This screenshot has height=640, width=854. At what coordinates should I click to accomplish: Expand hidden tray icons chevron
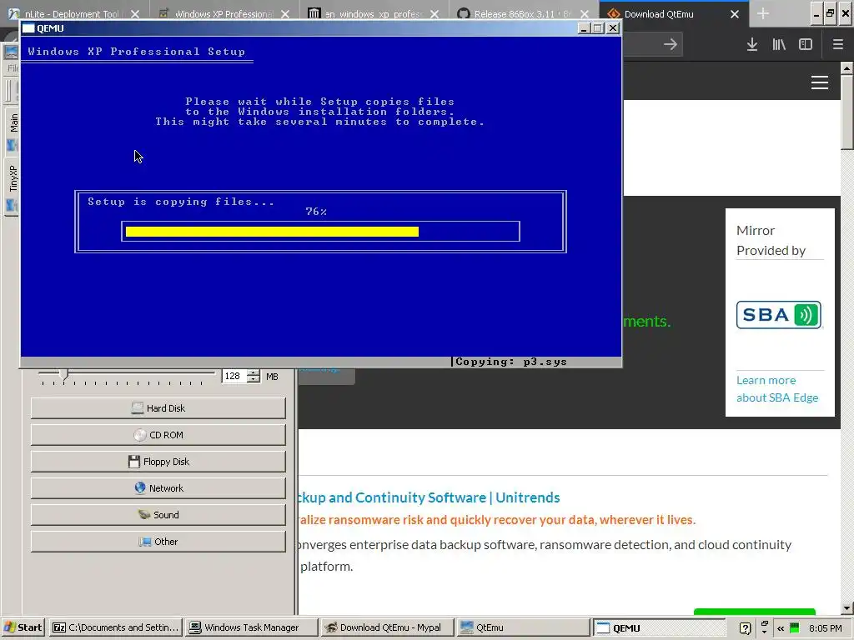coord(781,628)
